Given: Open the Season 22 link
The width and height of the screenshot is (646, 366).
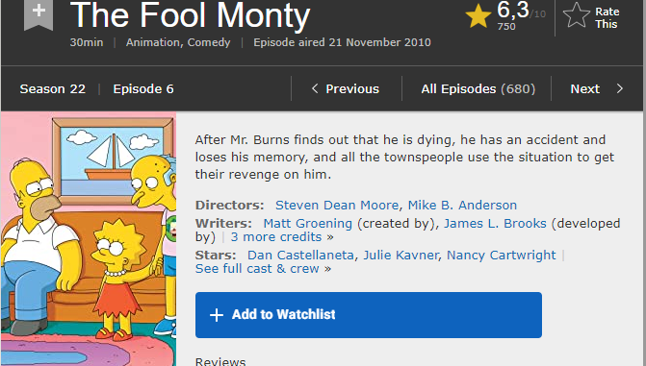Looking at the screenshot, I should (x=52, y=88).
